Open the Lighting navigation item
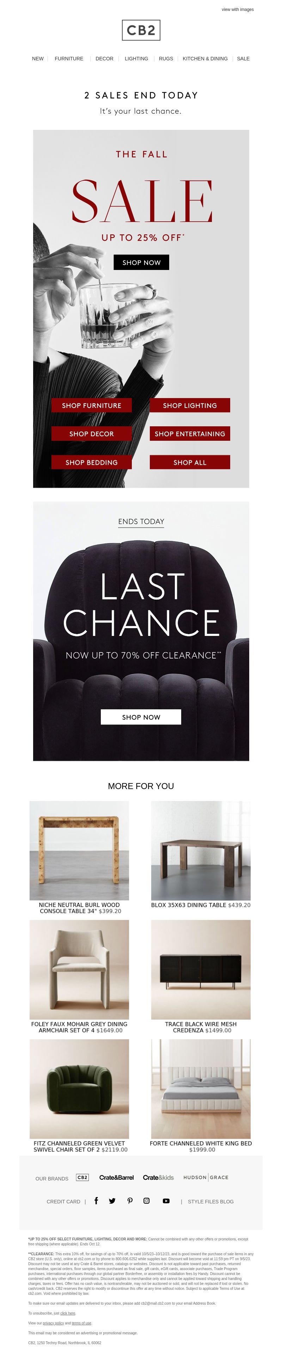This screenshot has width=282, height=1353. (x=136, y=59)
